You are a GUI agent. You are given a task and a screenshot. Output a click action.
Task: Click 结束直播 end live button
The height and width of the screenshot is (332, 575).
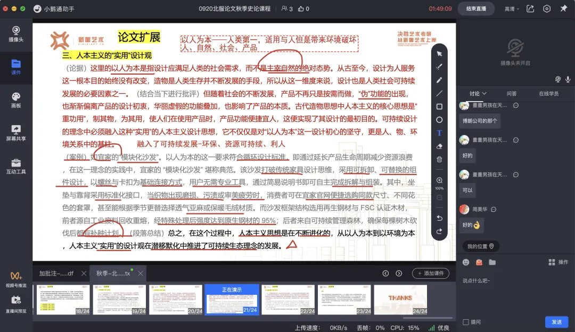point(476,9)
